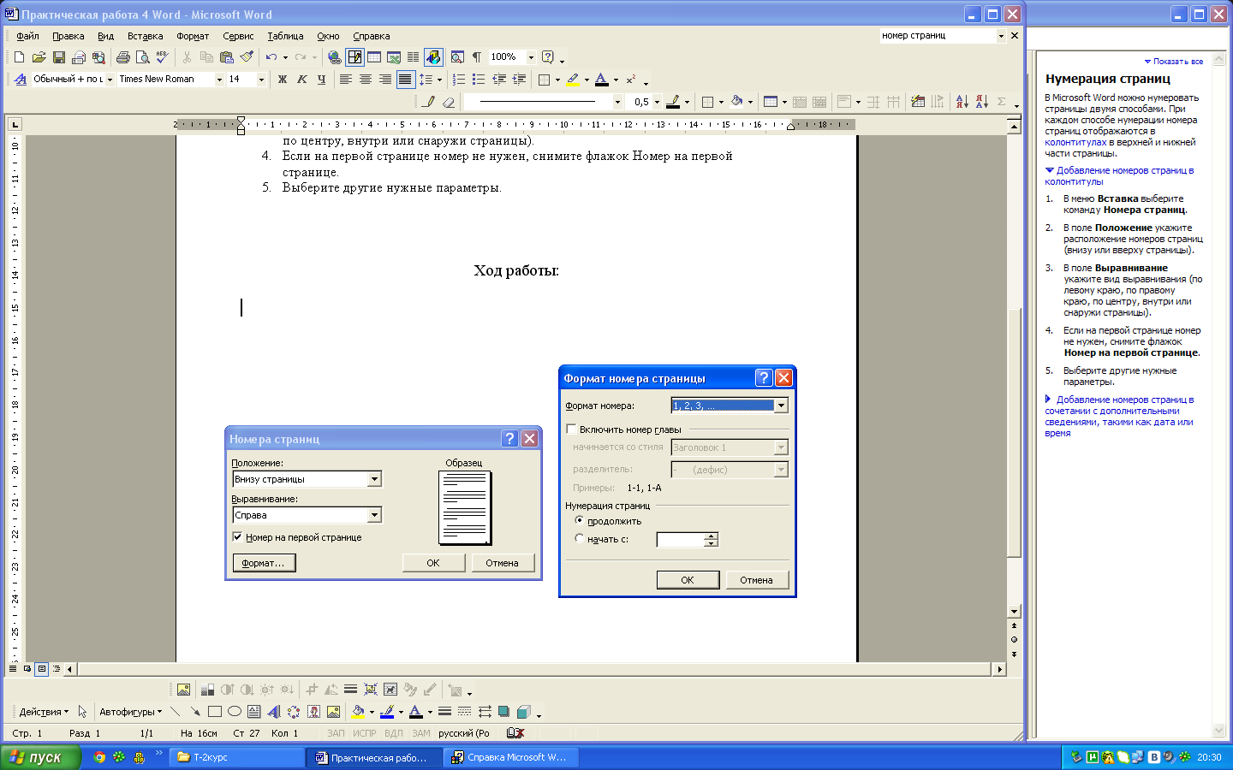Screen dimensions: 1233x770
Task: Open the font size dropdown showing 14
Action: pyautogui.click(x=261, y=80)
